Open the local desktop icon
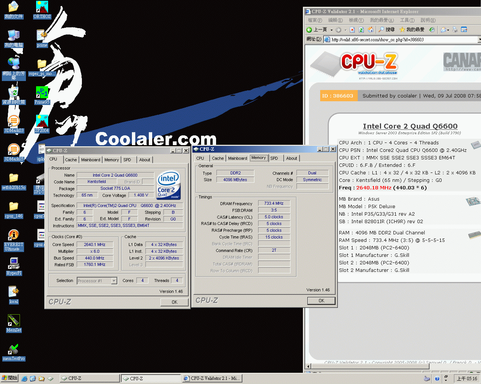 (14, 295)
